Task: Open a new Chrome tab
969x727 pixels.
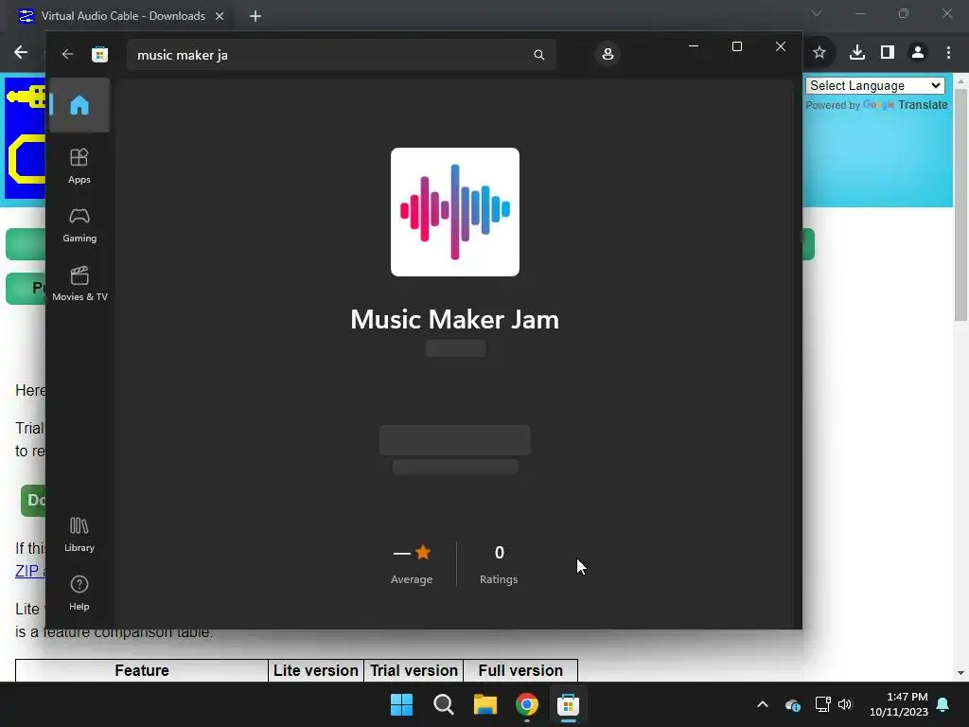Action: click(255, 16)
